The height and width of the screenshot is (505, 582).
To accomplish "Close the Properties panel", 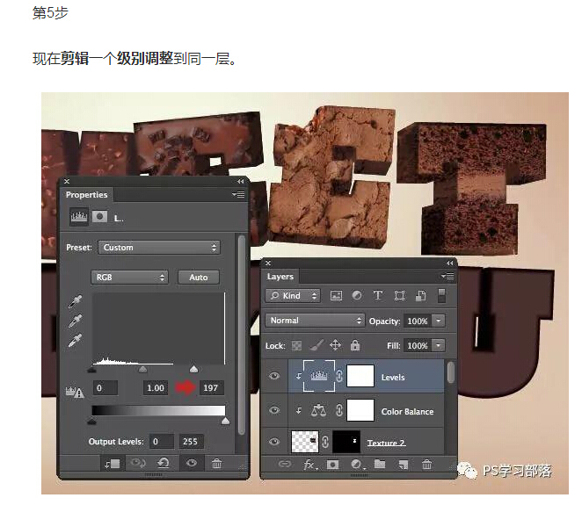I will tap(67, 181).
